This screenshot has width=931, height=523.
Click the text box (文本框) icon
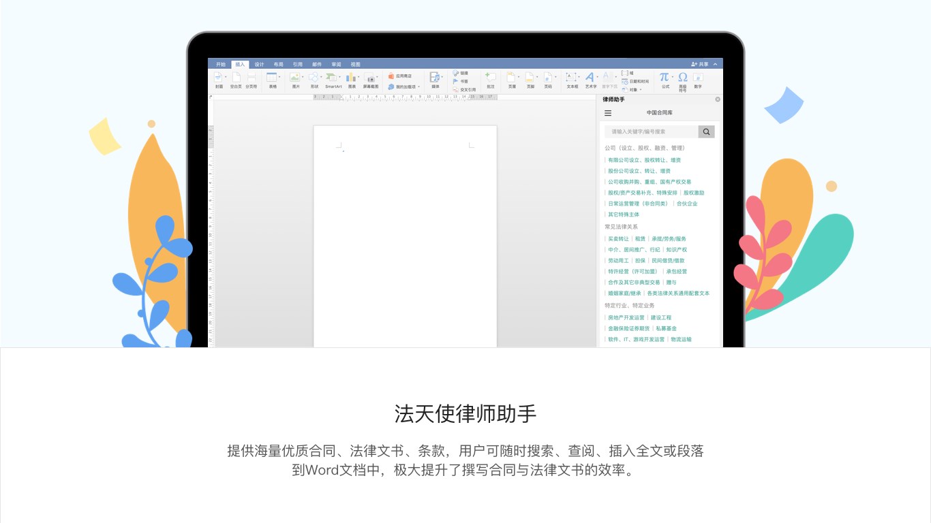click(570, 78)
